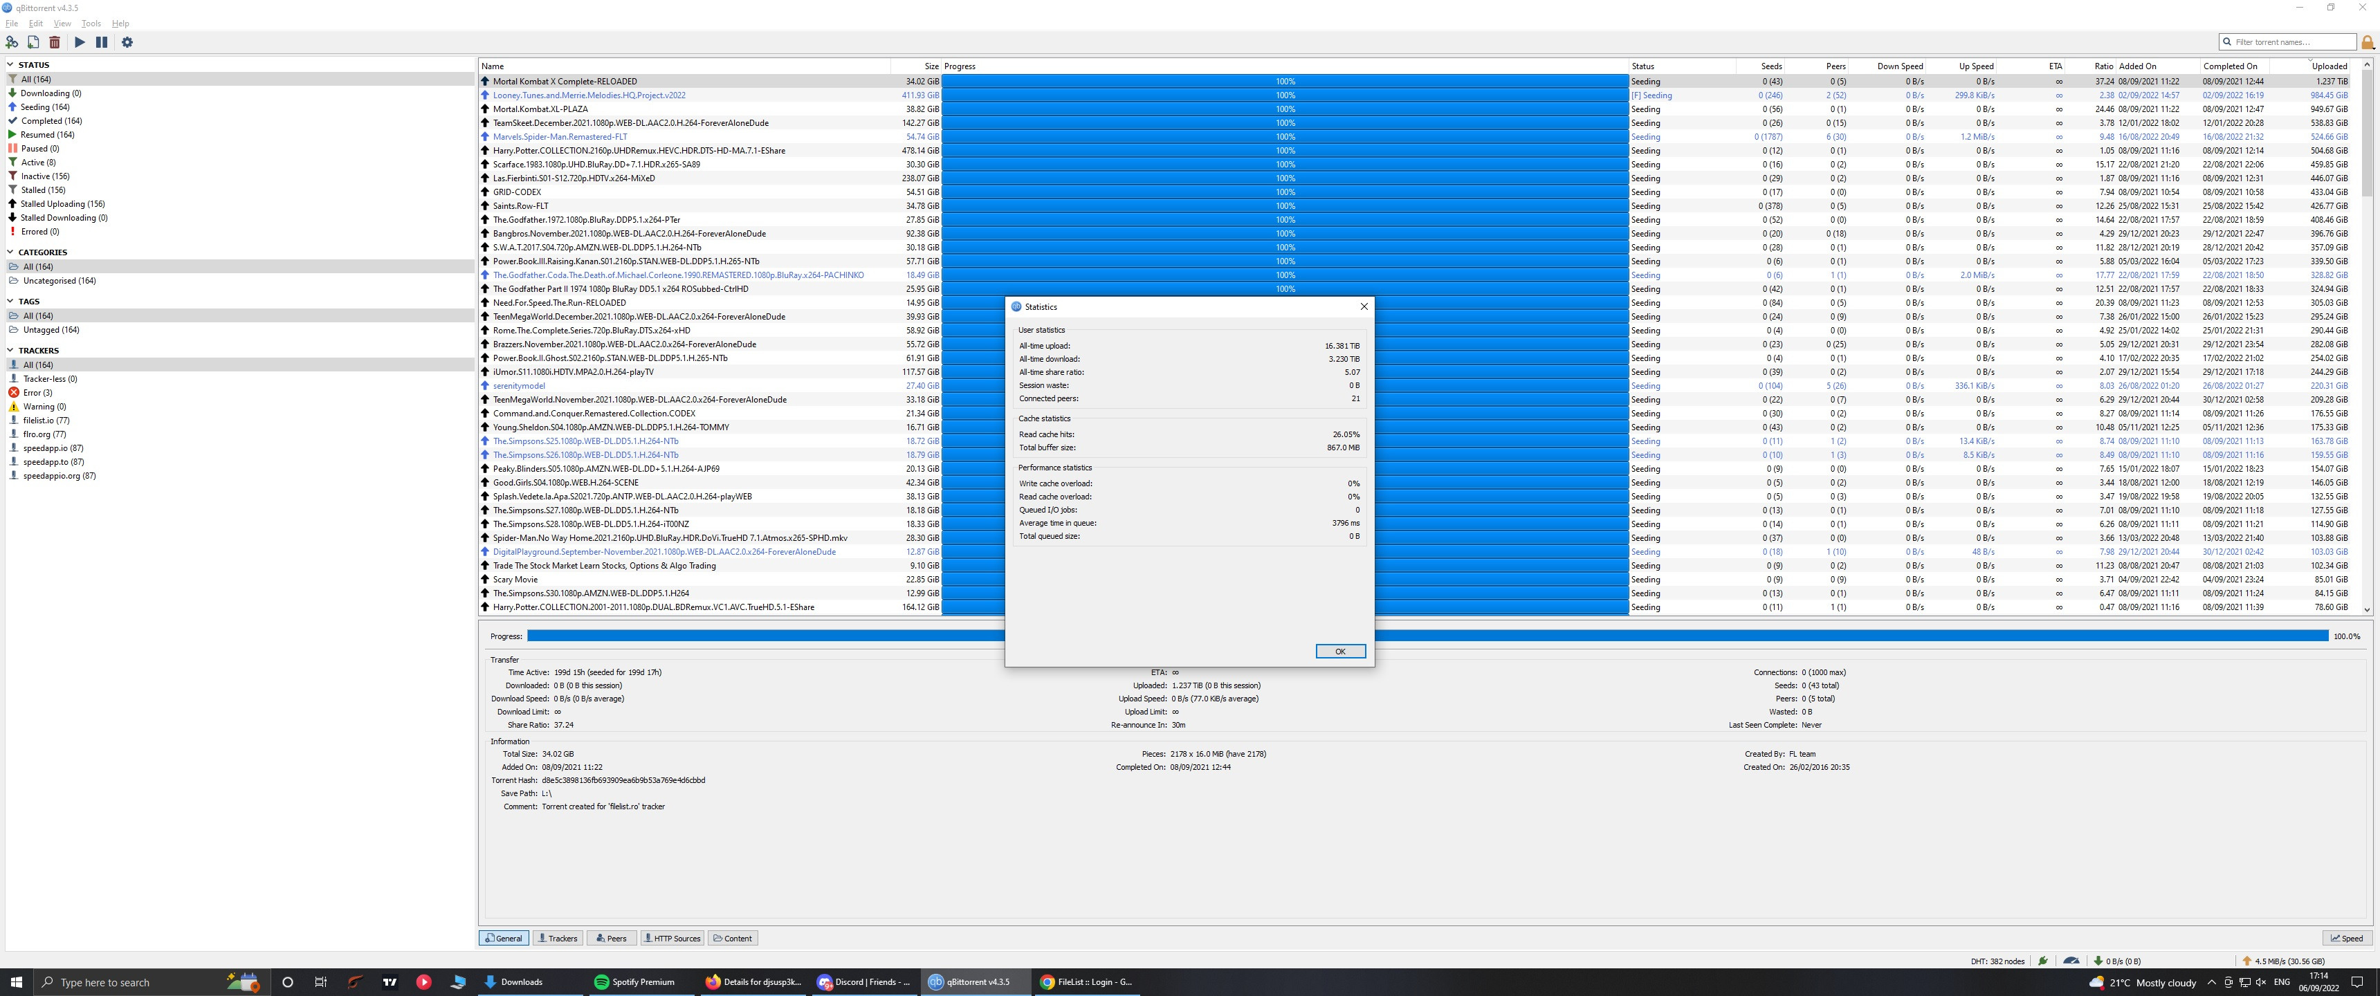The image size is (2380, 996).
Task: Toggle the Speed graph button
Action: point(2346,938)
